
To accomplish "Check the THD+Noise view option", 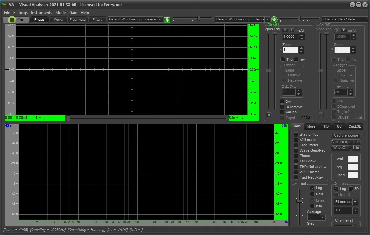I will pos(296,167).
